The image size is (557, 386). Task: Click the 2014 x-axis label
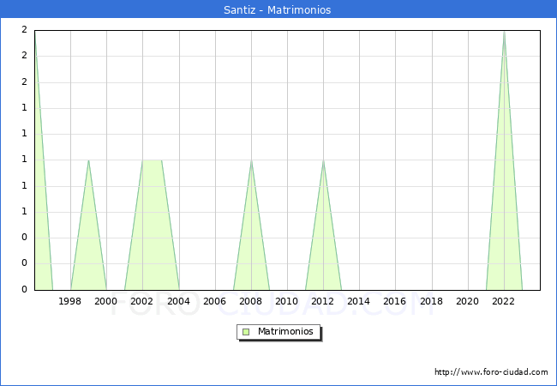click(x=358, y=301)
